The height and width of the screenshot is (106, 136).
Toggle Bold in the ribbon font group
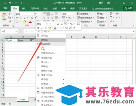[x=17, y=18]
